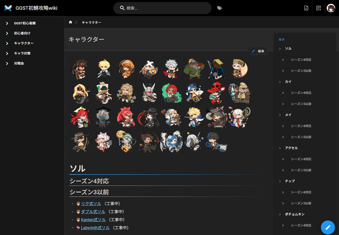
Task: Select the Dizzy blue-haired winged character icon
Action: pos(171,141)
